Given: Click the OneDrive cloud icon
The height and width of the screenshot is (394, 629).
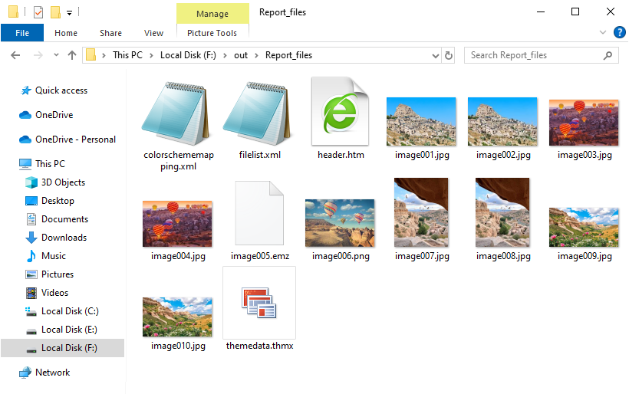Looking at the screenshot, I should coord(25,115).
